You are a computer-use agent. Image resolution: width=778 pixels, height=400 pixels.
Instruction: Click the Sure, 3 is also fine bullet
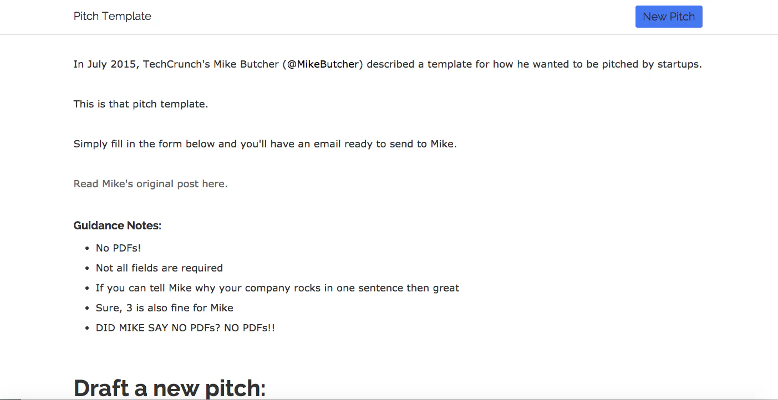click(164, 307)
